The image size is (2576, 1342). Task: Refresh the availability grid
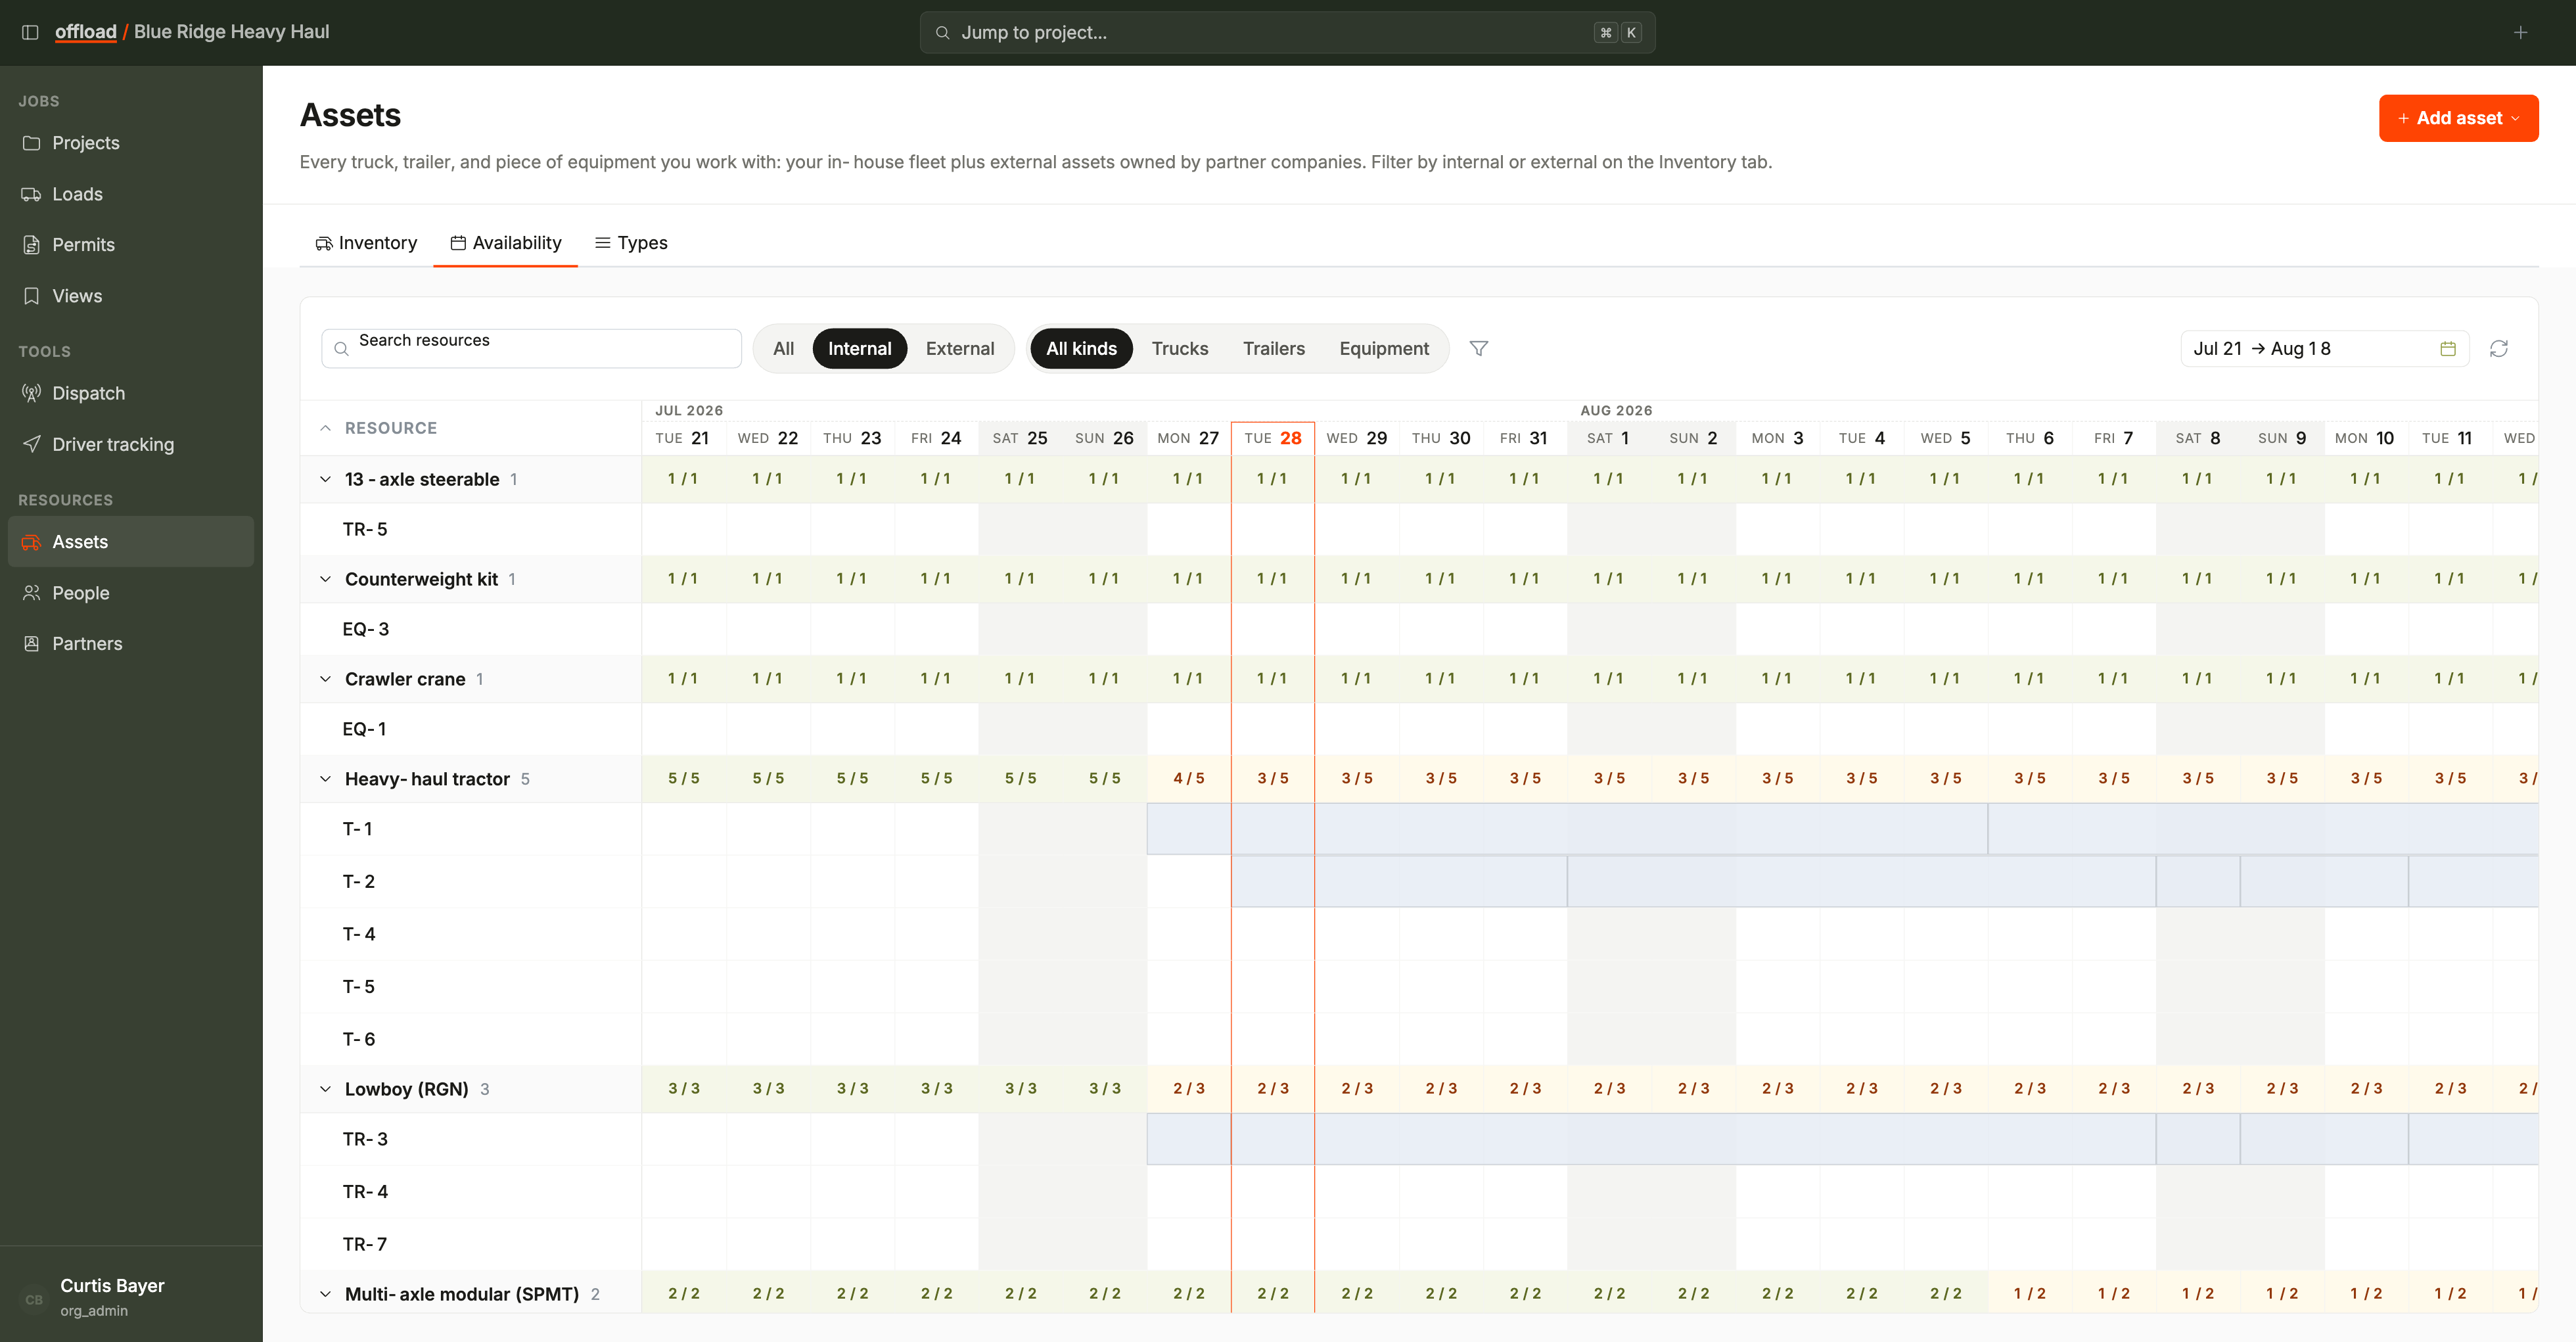pos(2499,348)
